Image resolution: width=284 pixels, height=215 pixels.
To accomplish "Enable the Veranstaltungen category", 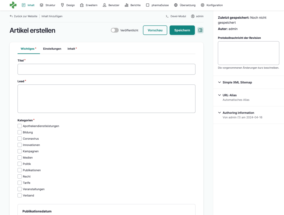I will [x=20, y=189].
